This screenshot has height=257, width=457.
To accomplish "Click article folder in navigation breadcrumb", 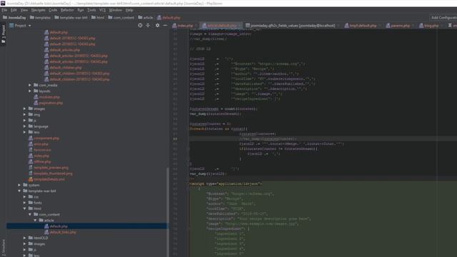I will (x=146, y=17).
